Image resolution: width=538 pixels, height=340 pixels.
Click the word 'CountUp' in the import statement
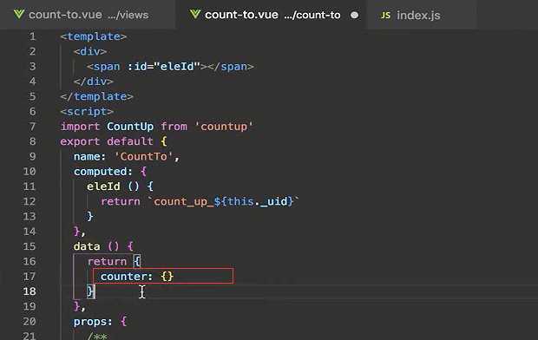[130, 127]
